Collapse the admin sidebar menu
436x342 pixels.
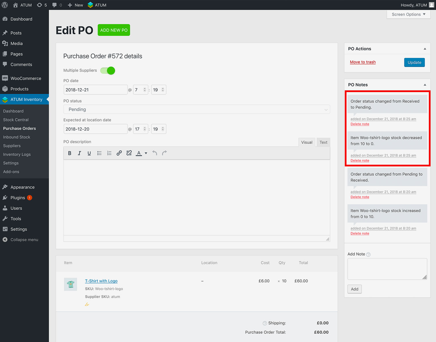(24, 240)
